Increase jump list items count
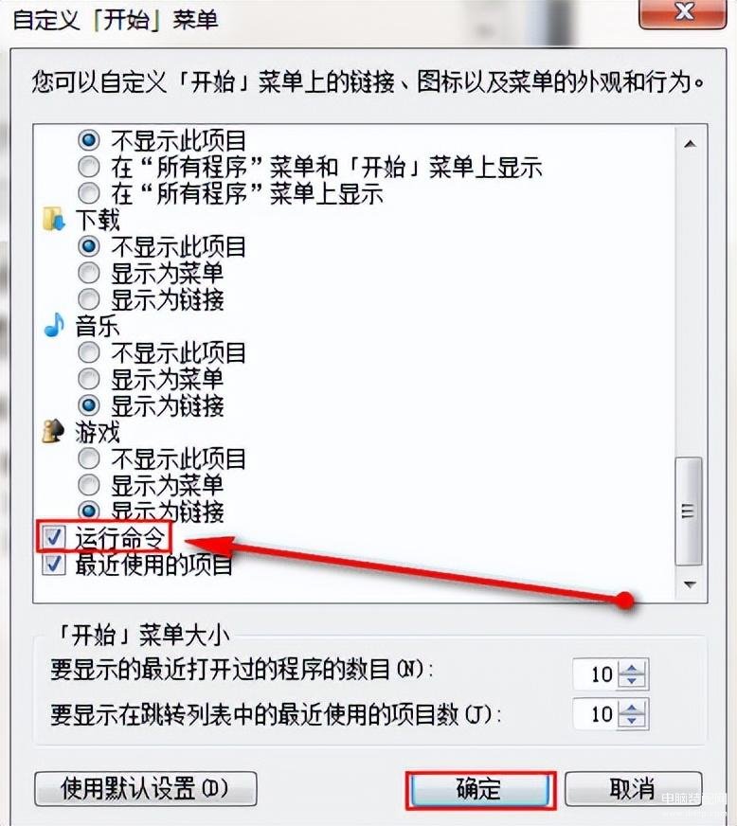737x826 pixels. pos(632,708)
